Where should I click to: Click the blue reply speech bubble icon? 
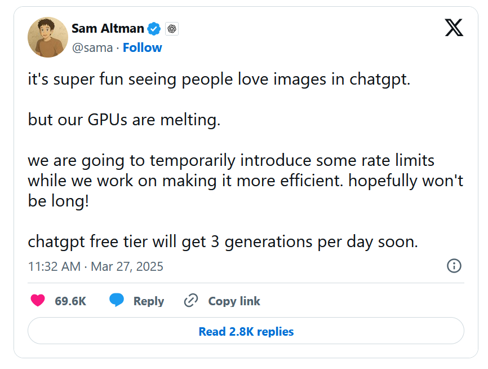click(x=117, y=301)
